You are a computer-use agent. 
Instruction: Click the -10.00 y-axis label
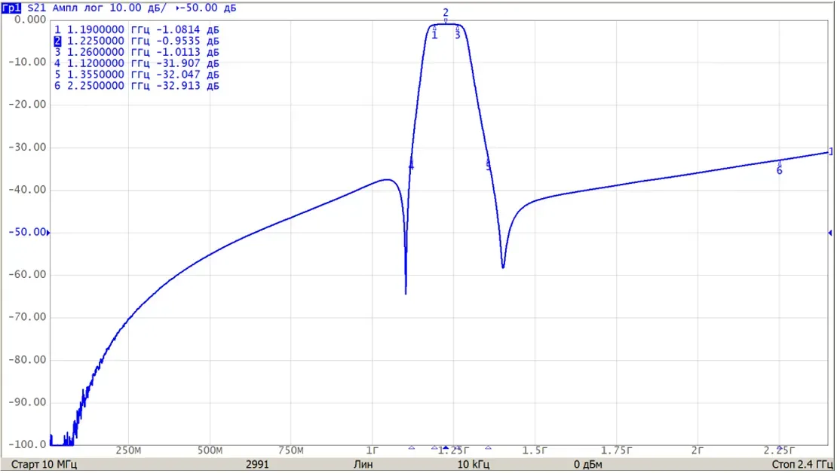coord(28,62)
